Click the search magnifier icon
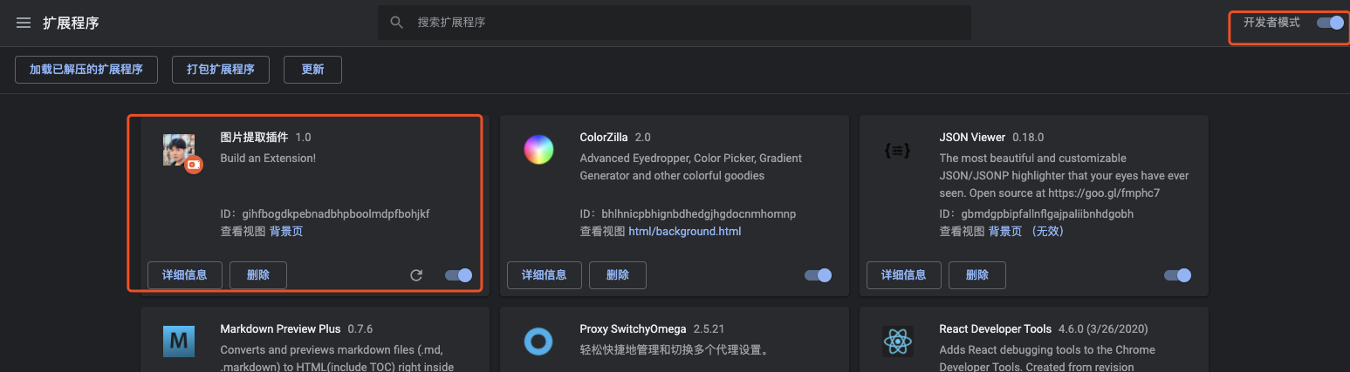Viewport: 1350px width, 372px height. click(x=397, y=23)
